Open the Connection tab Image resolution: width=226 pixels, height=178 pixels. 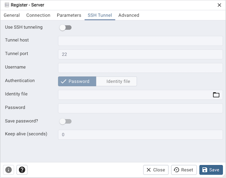click(x=38, y=15)
